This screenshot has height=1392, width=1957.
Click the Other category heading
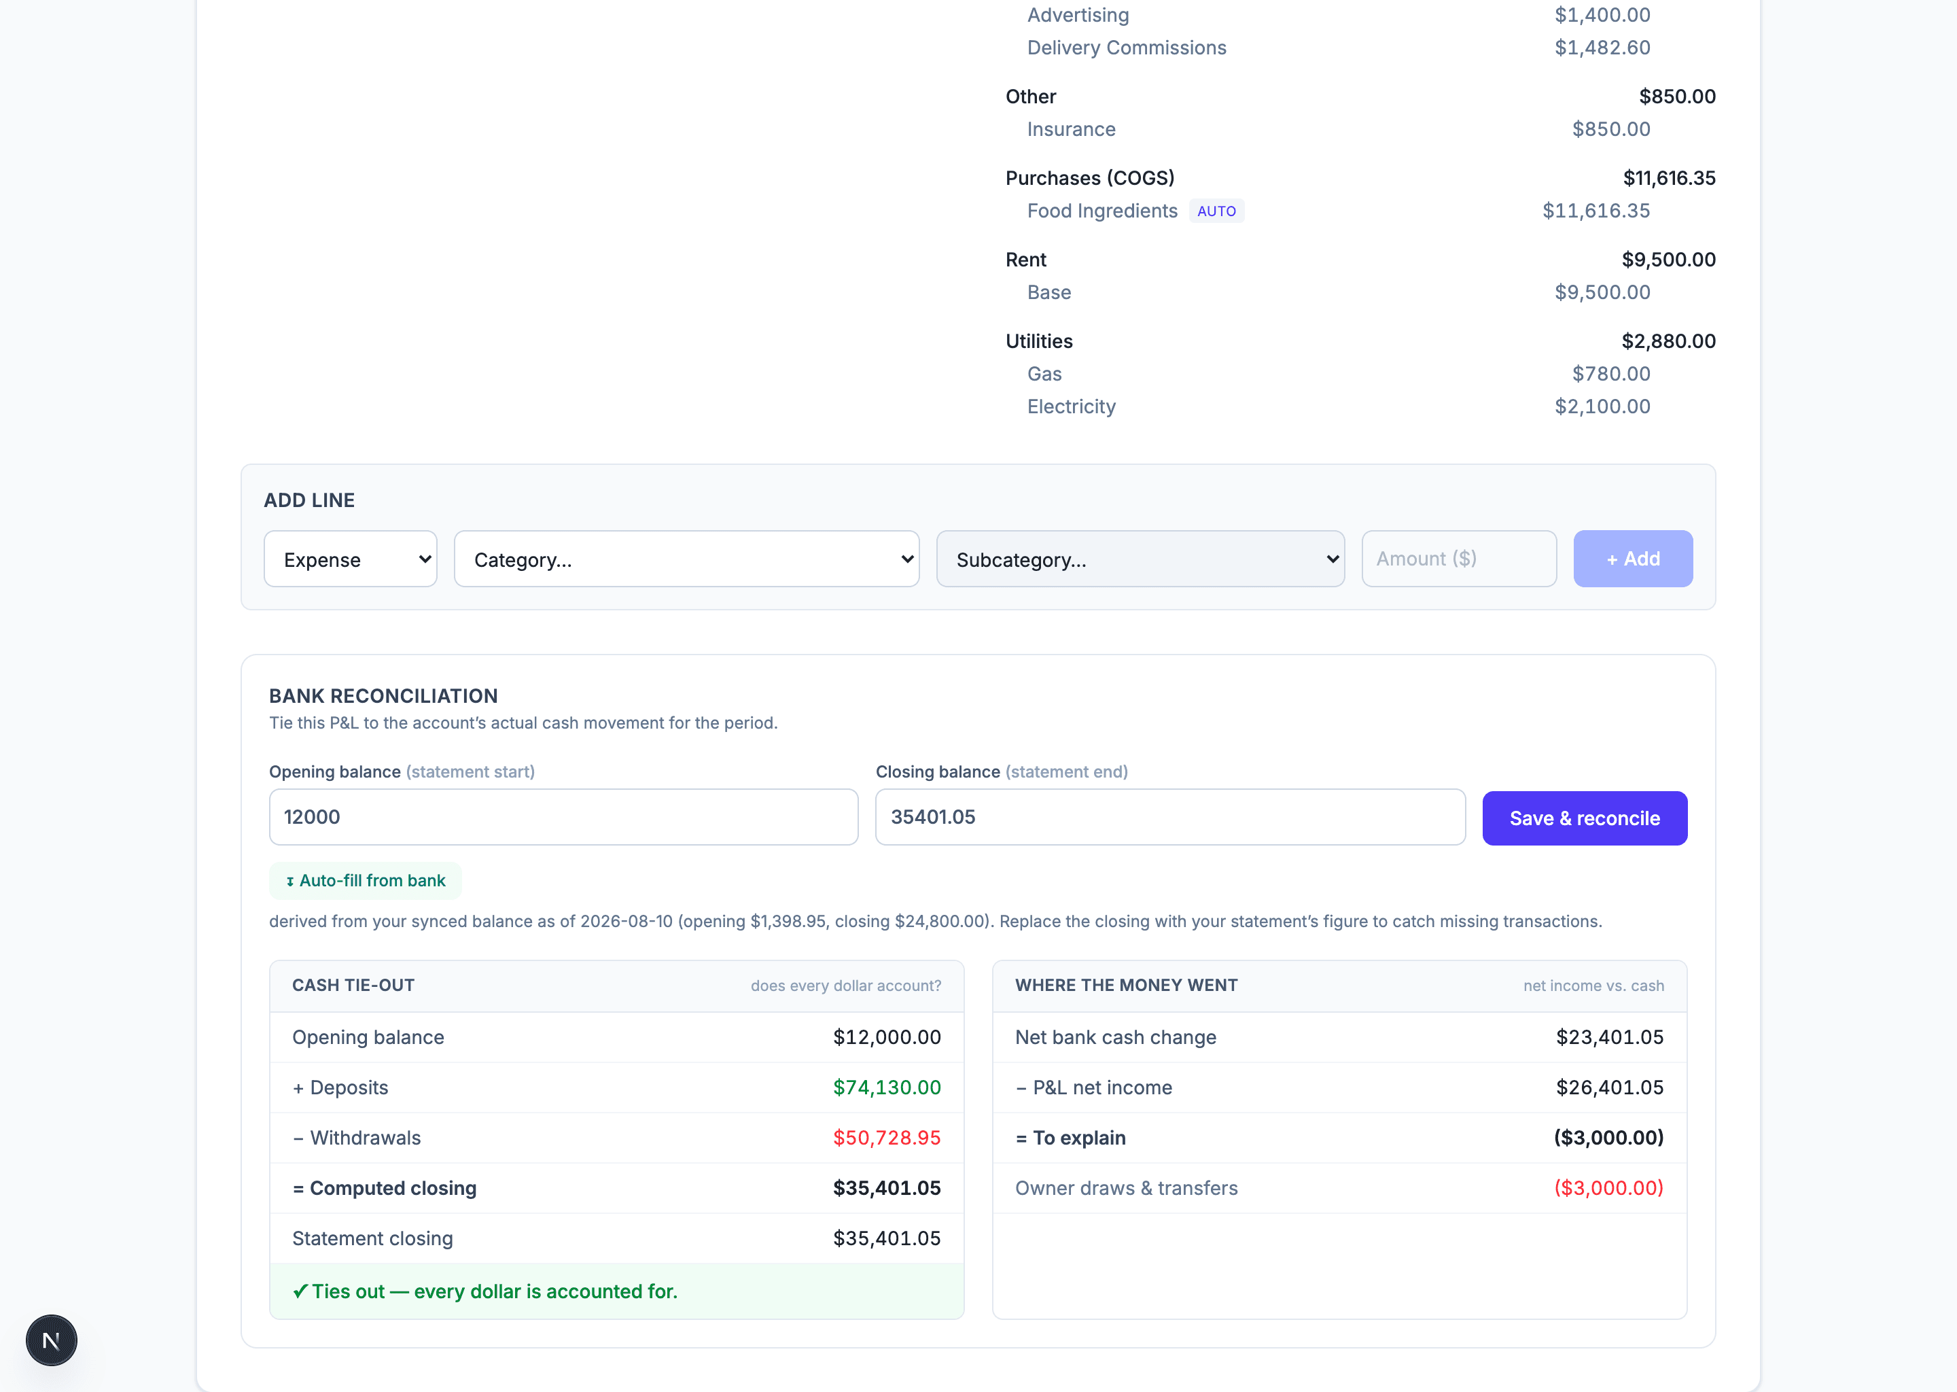point(1031,97)
